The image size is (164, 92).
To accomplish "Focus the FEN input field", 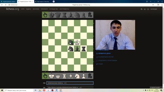I will point(70,83).
